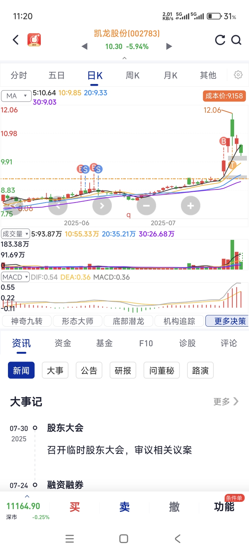Open the 股东大会 event entry
The image size is (249, 553).
[x=65, y=428]
